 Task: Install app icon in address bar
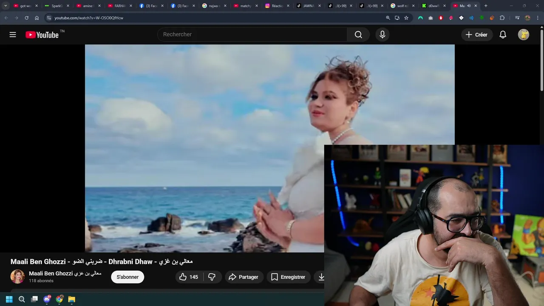click(x=397, y=18)
